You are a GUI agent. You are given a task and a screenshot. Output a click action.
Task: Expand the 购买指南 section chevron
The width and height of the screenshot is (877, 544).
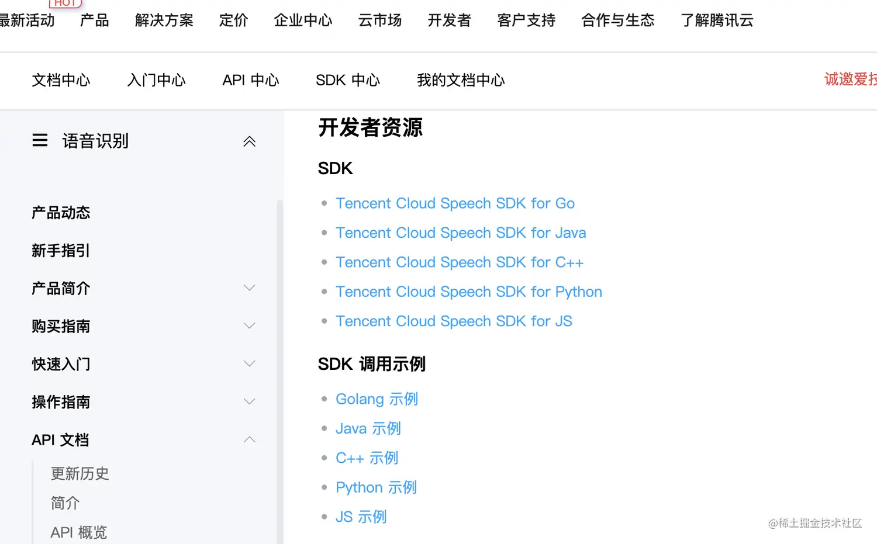click(x=250, y=326)
